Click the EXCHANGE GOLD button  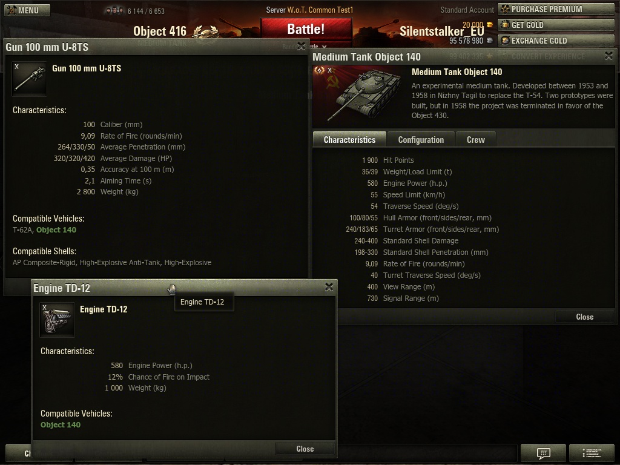[x=556, y=41]
